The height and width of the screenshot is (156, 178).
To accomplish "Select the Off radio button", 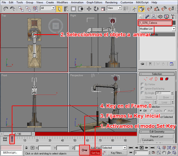I will tap(141, 111).
